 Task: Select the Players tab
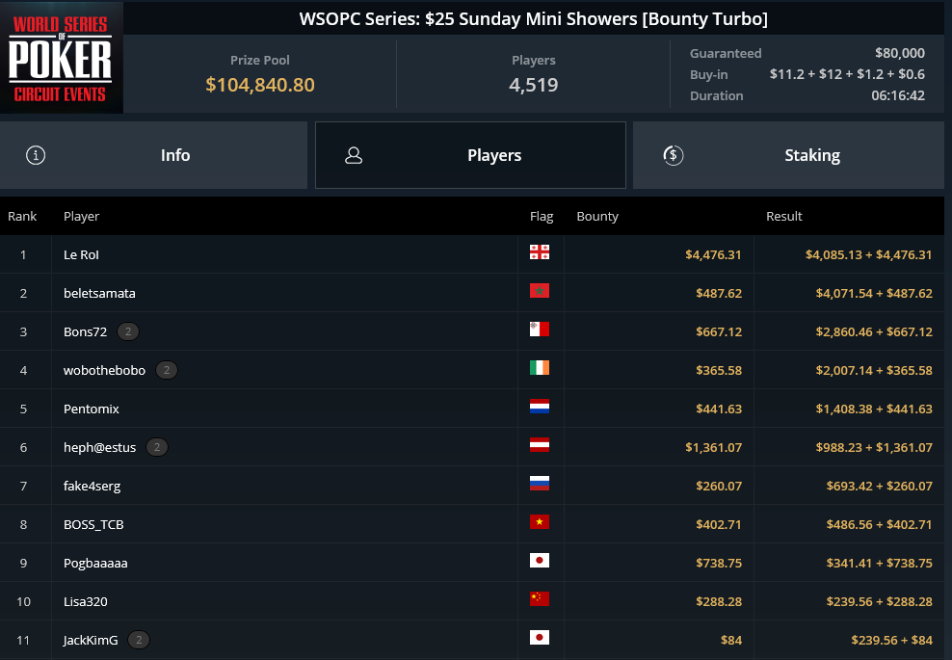pos(470,155)
